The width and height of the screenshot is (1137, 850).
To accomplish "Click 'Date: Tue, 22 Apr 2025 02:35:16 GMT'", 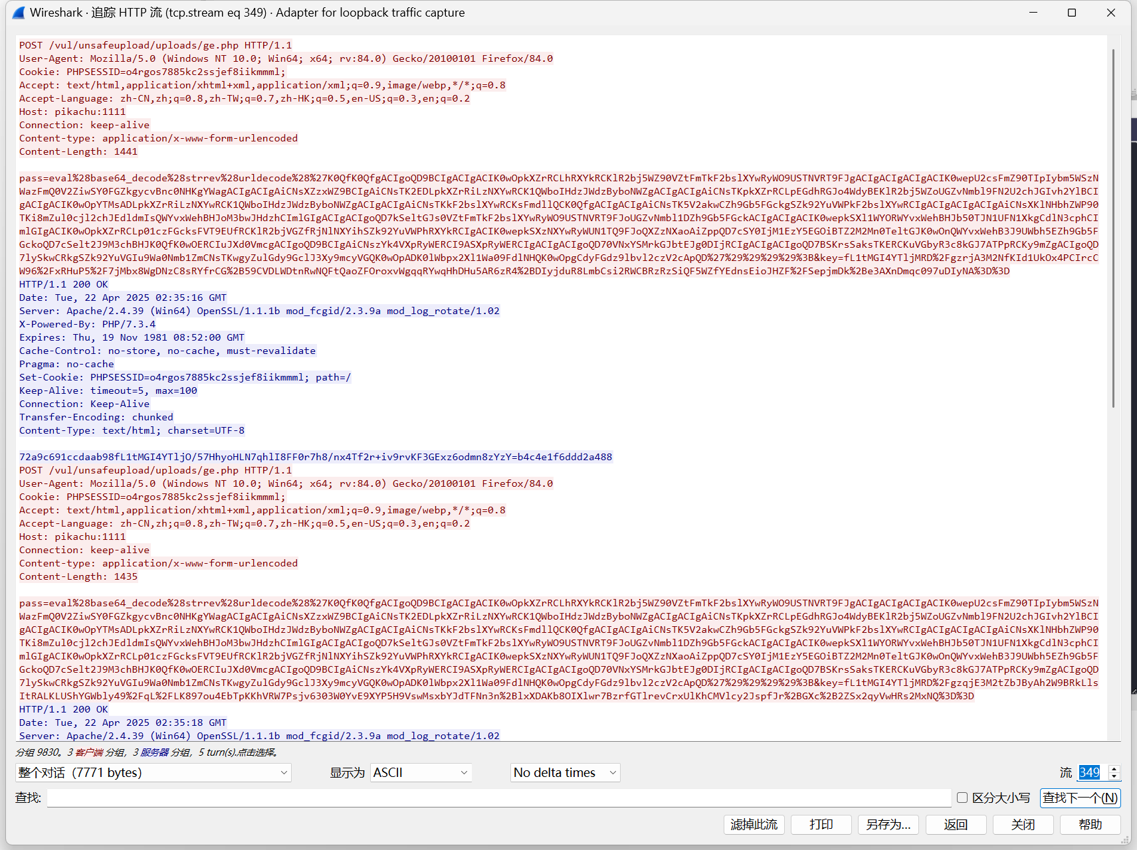I will [x=123, y=297].
